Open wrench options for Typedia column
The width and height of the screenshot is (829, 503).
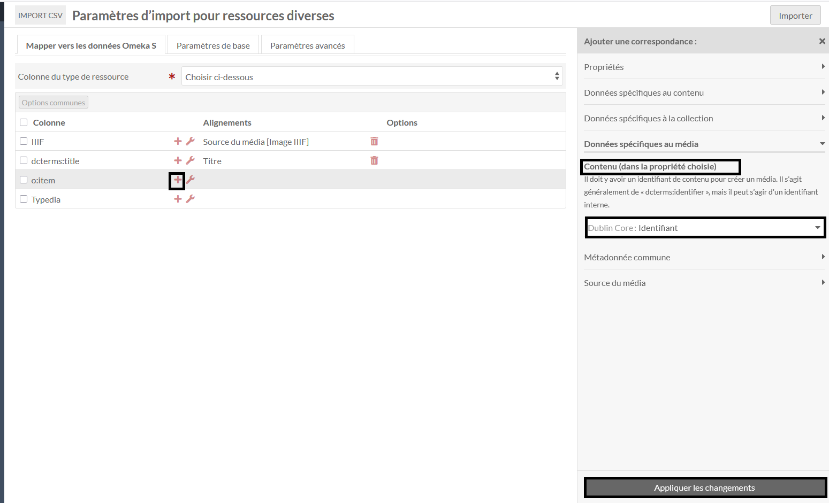190,199
